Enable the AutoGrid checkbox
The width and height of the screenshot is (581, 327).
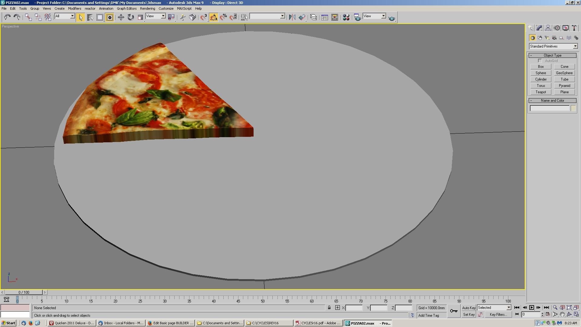click(540, 61)
